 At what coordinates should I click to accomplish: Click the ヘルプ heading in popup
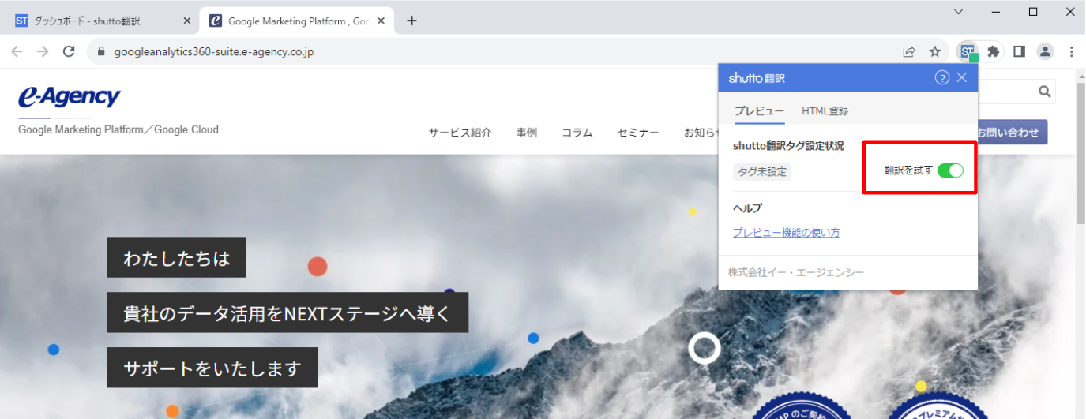[747, 208]
